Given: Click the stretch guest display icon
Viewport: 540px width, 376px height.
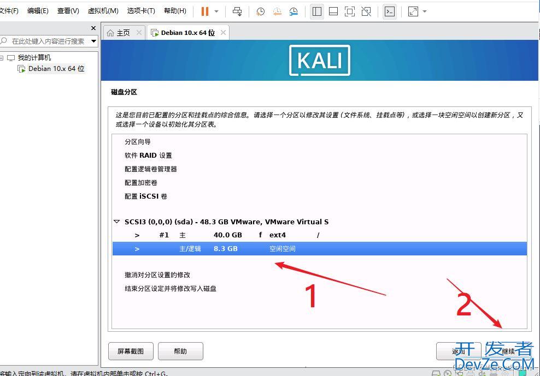Looking at the screenshot, I should click(413, 11).
